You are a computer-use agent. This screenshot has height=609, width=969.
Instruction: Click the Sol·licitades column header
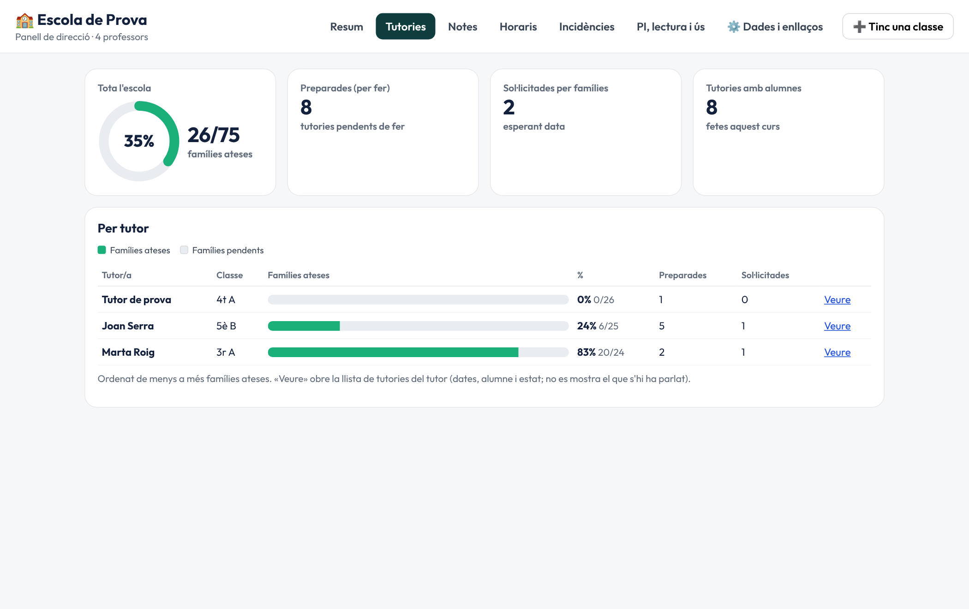coord(765,275)
